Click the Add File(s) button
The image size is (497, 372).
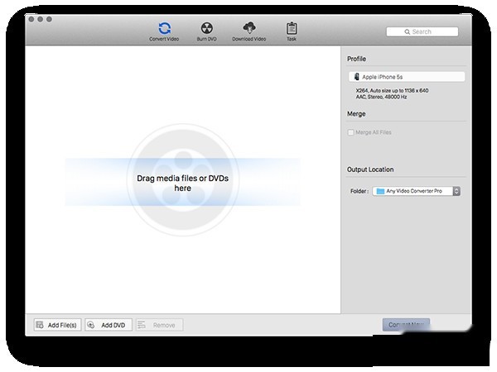point(57,325)
